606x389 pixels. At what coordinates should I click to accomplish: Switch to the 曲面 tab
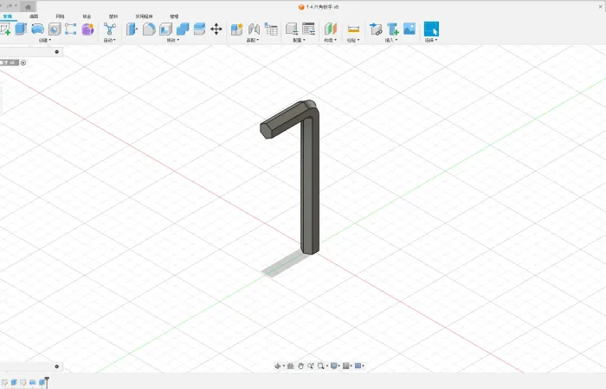tap(34, 16)
